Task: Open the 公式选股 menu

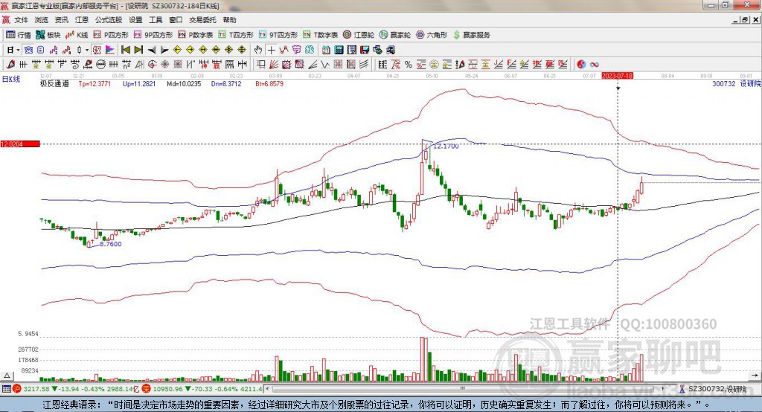Action: pos(109,20)
